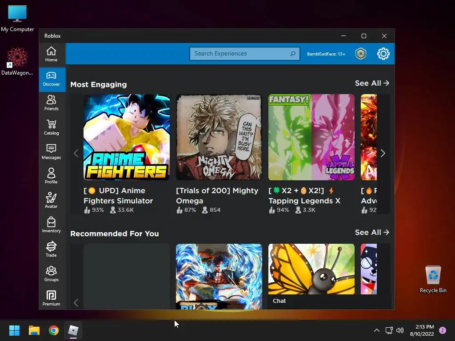
Task: Maximize the Roblox window
Action: [x=364, y=36]
